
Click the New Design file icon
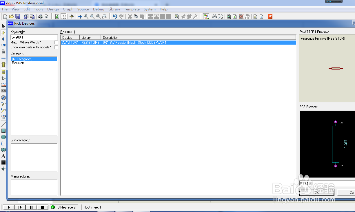click(x=5, y=17)
